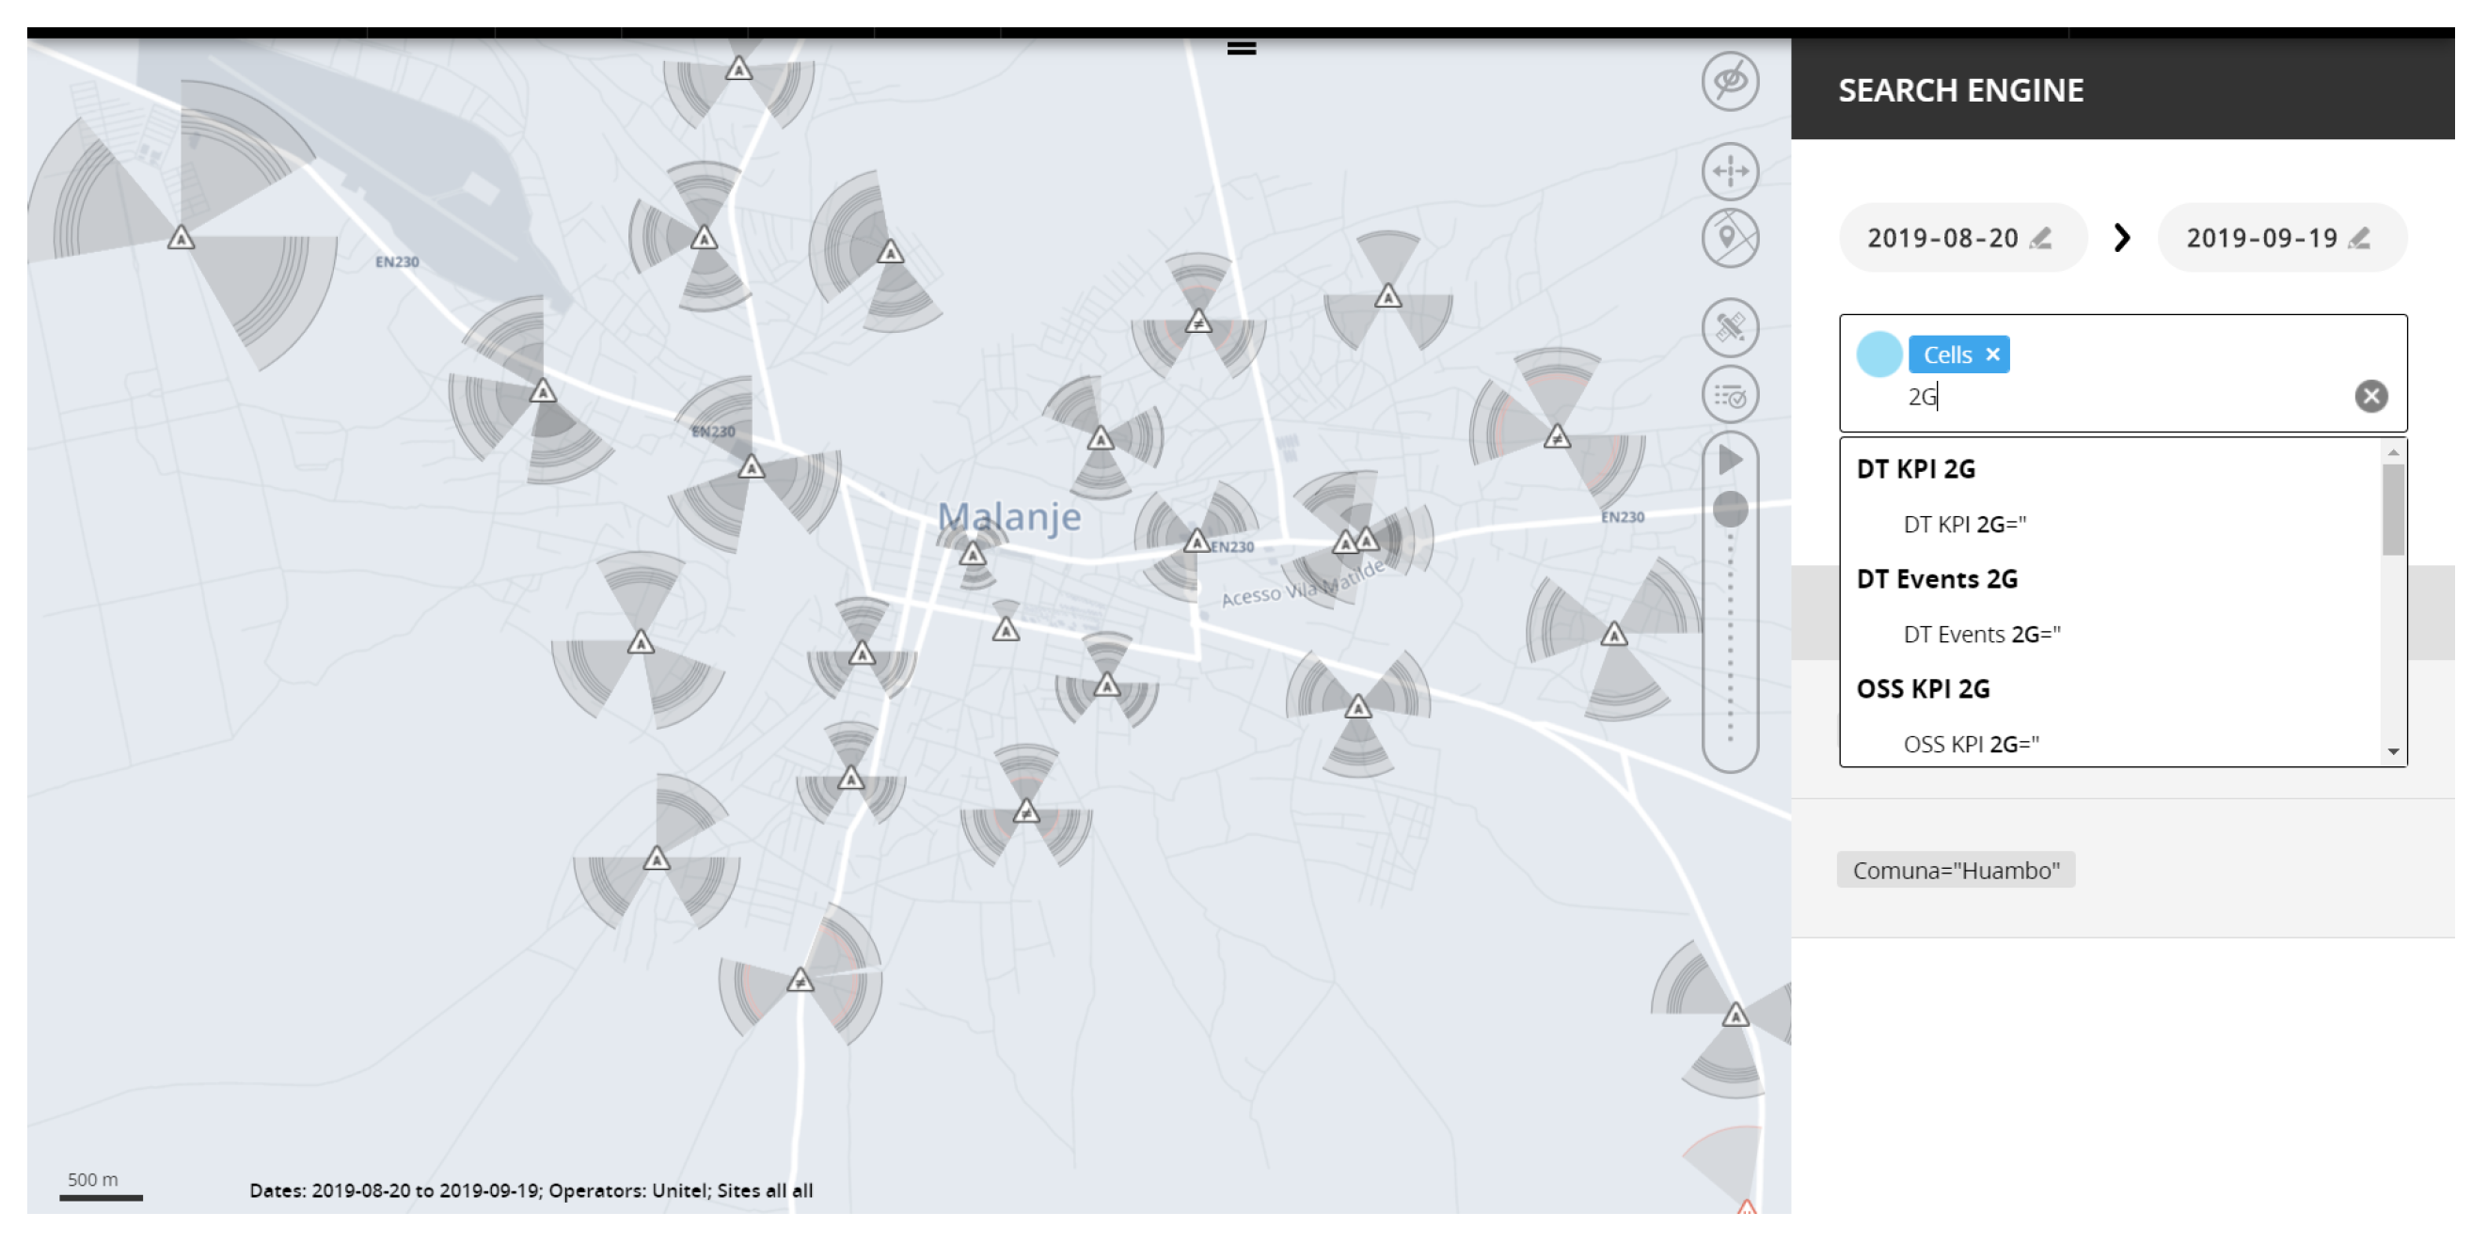Click the cell site marker near Malanje label
Viewport: 2488px width, 1244px height.
(x=973, y=555)
